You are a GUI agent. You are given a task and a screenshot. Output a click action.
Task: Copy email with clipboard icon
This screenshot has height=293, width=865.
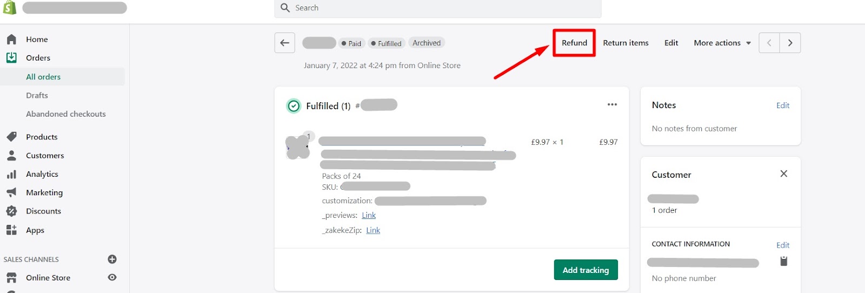tap(784, 262)
